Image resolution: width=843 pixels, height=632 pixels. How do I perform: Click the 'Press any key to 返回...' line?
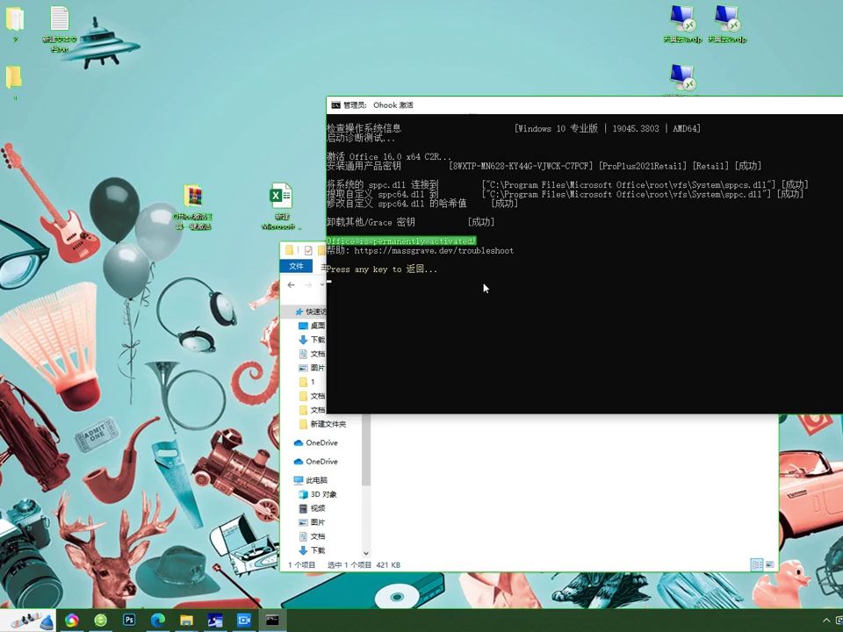(382, 269)
